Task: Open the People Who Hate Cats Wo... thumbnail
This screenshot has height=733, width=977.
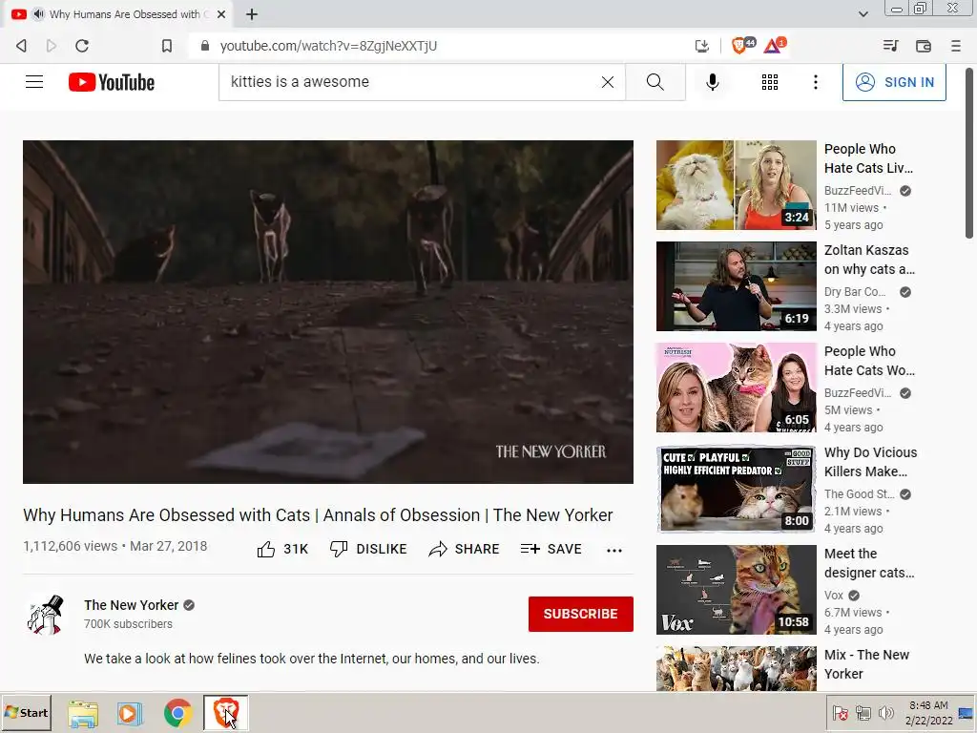Action: 736,387
